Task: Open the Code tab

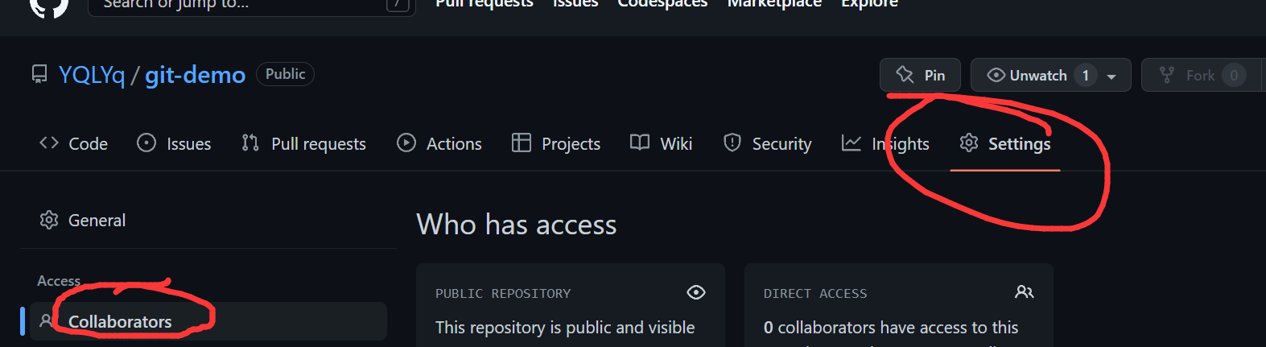Action: click(x=74, y=143)
